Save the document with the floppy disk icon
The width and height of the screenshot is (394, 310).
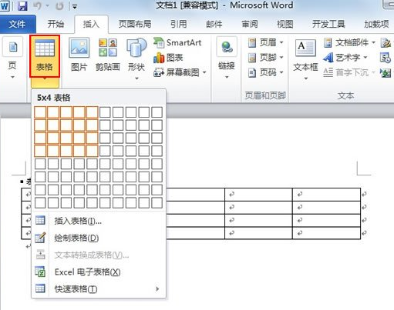pos(22,5)
